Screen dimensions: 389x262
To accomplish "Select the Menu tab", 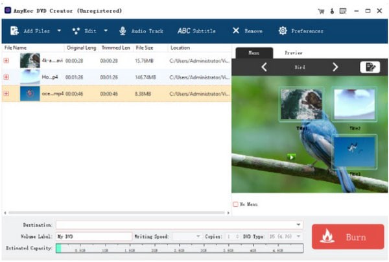I will tap(254, 53).
